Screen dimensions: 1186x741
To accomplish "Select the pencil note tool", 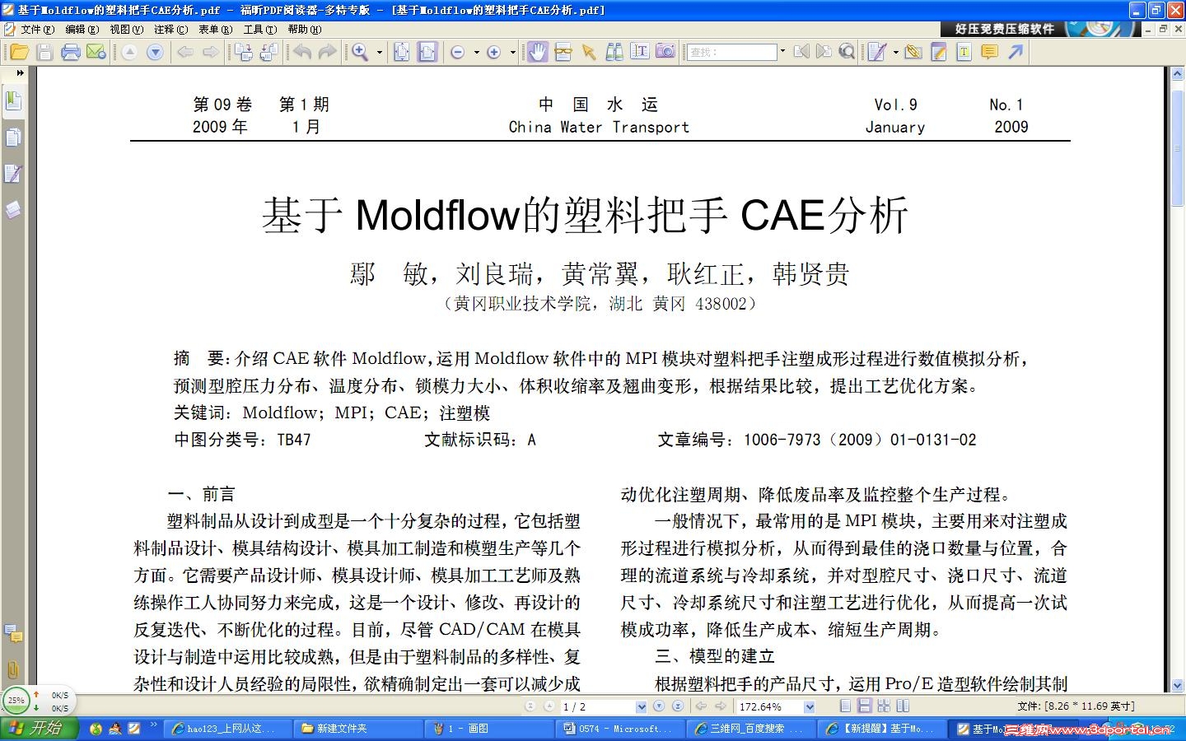I will 938,52.
